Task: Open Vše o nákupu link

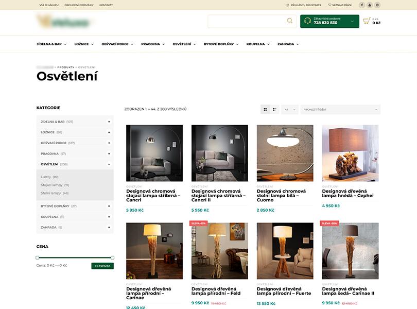Action: click(x=49, y=5)
